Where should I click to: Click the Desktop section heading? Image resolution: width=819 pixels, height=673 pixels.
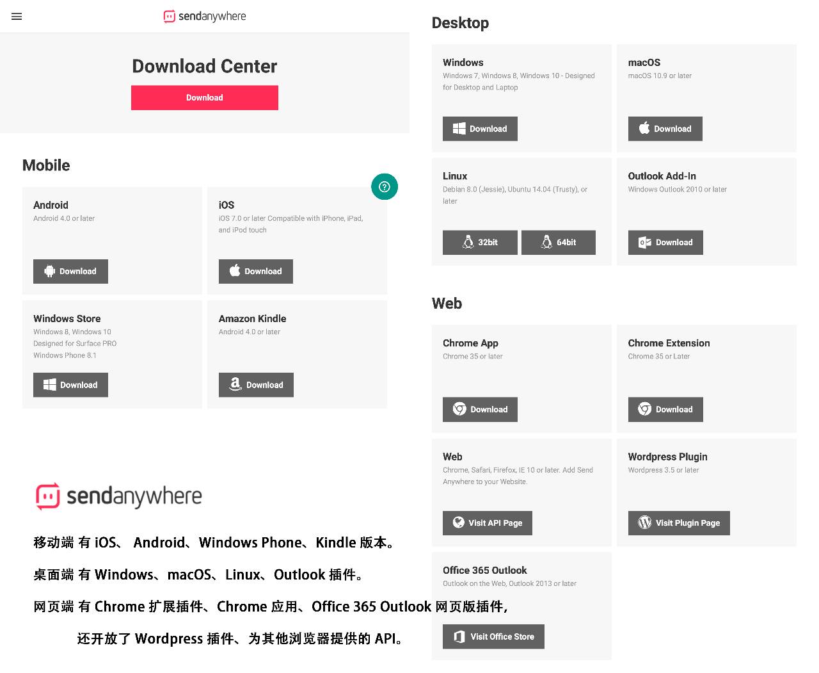coord(461,23)
